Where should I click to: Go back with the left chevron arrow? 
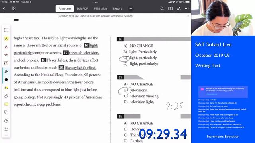click(x=4, y=8)
